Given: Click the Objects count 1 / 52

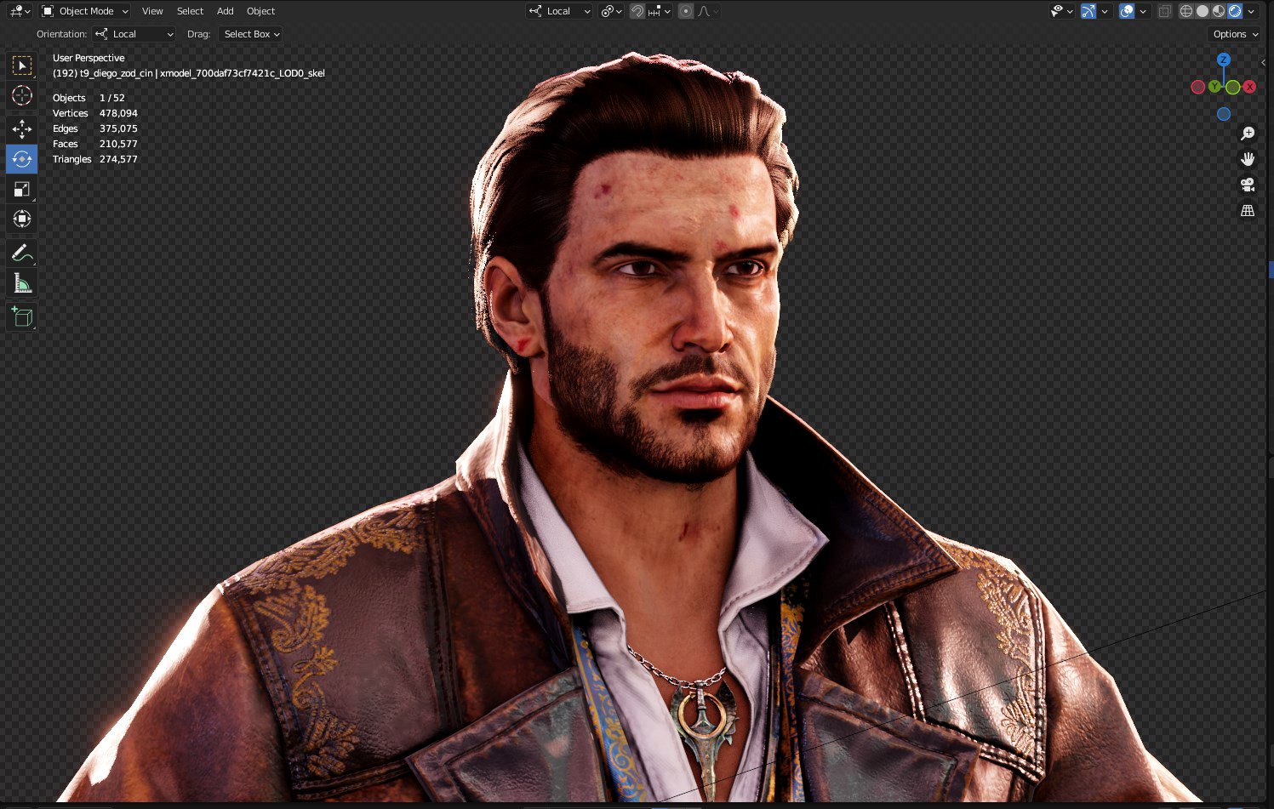Looking at the screenshot, I should [x=112, y=98].
